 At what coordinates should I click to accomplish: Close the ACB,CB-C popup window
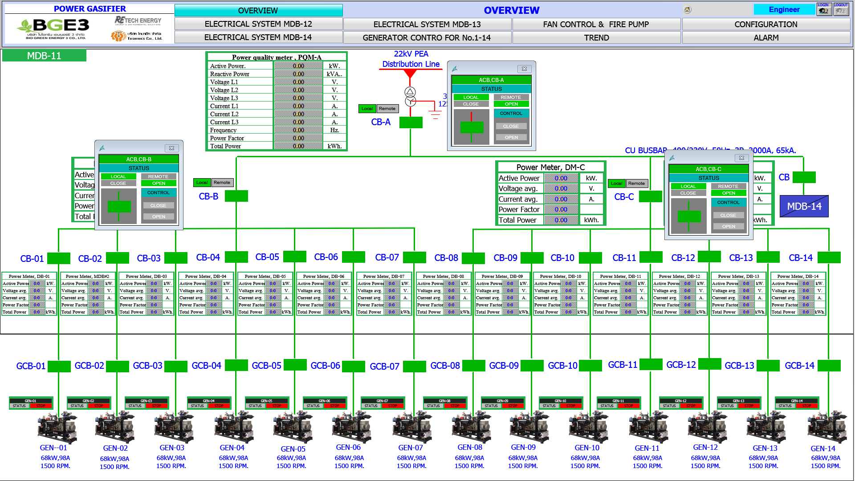point(741,158)
